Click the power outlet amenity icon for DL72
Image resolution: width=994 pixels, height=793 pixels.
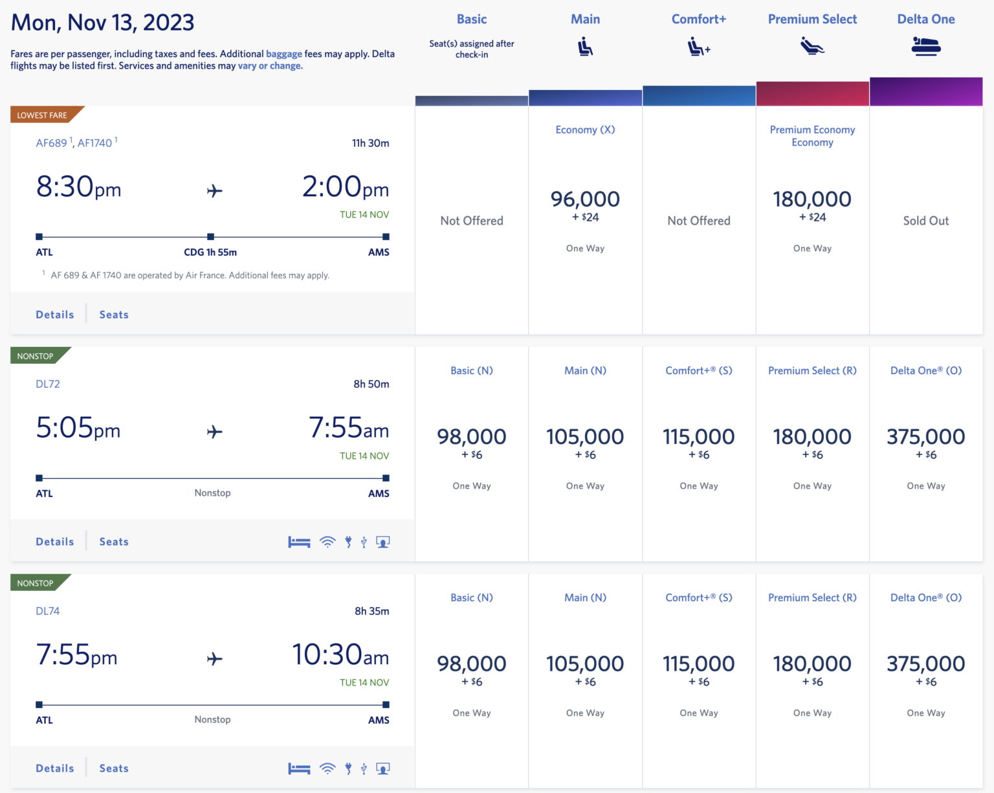pos(348,541)
